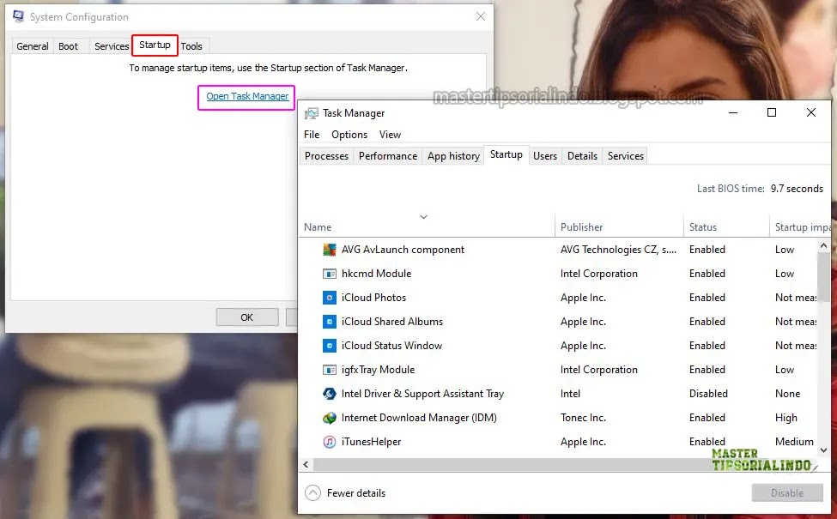The image size is (837, 519).
Task: Select Internet Download Manager (IDM) entry name
Action: pos(419,418)
